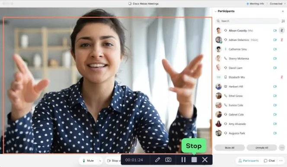Toggle Elizabeth Wu's red muted mic icon
This screenshot has height=167, width=287.
(282, 77)
